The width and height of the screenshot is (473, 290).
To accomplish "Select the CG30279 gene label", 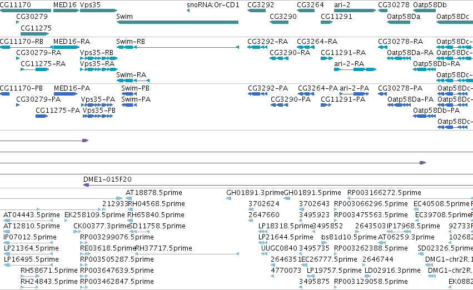I will pyautogui.click(x=32, y=17).
